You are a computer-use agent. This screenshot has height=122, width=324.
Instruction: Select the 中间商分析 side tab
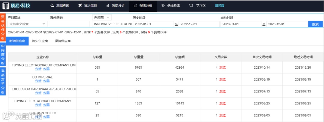[x=3, y=54]
